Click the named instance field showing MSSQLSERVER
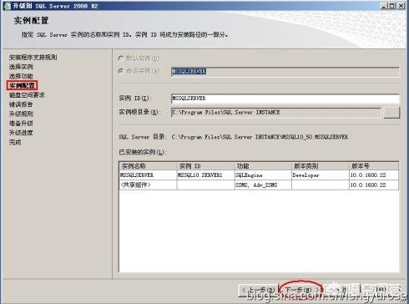 click(285, 72)
